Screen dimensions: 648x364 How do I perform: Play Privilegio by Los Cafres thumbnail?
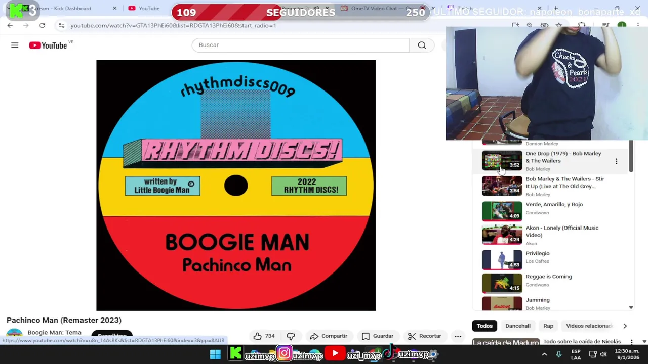click(502, 259)
